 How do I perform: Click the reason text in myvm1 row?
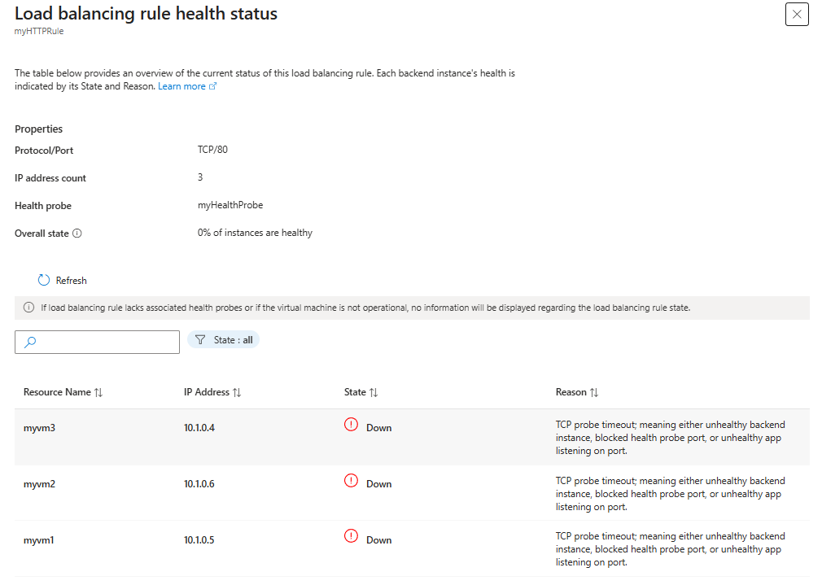pos(671,549)
